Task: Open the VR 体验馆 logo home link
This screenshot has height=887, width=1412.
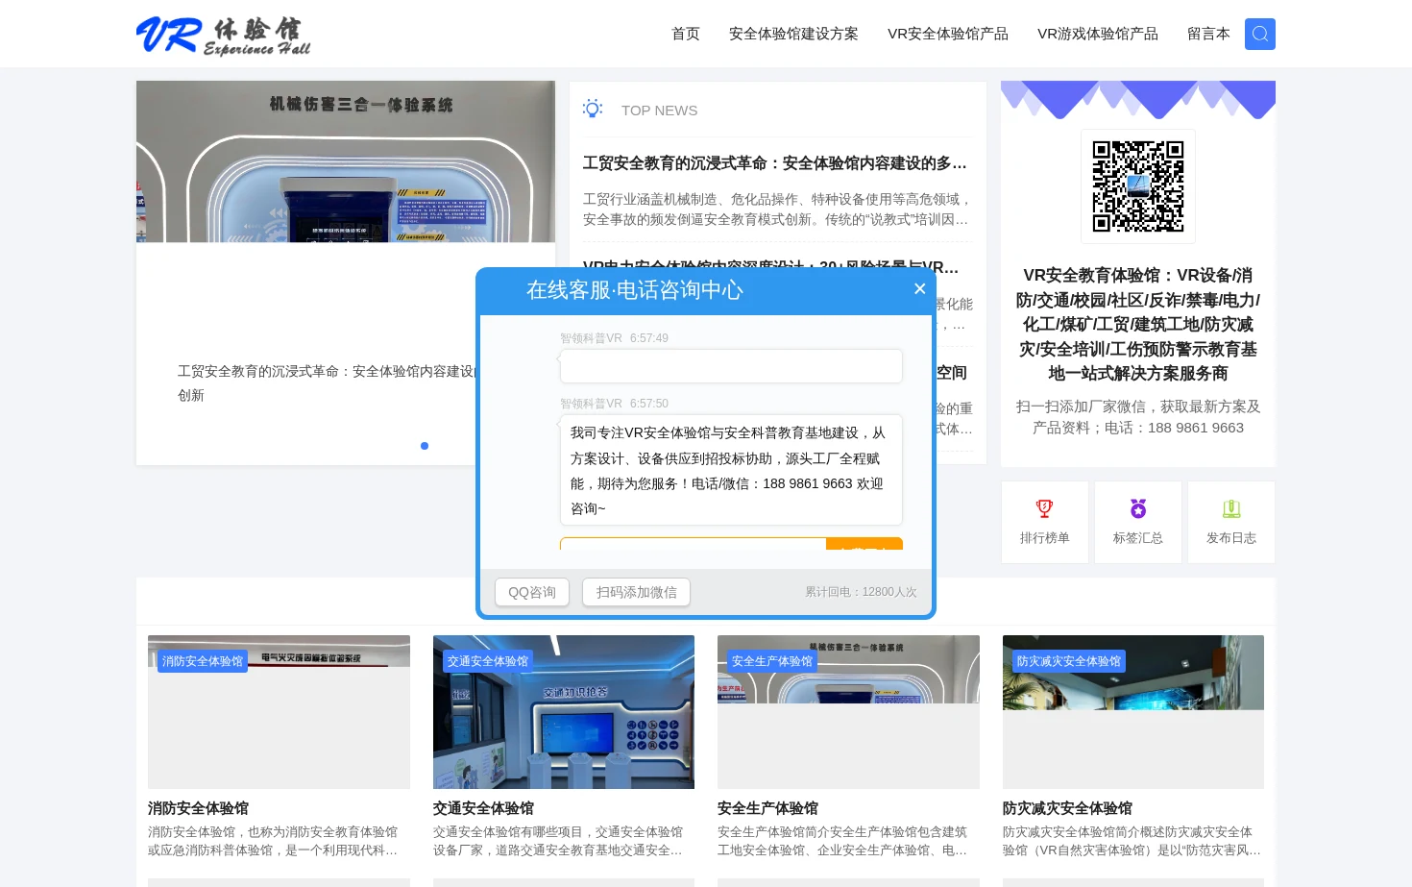Action: coord(224,35)
